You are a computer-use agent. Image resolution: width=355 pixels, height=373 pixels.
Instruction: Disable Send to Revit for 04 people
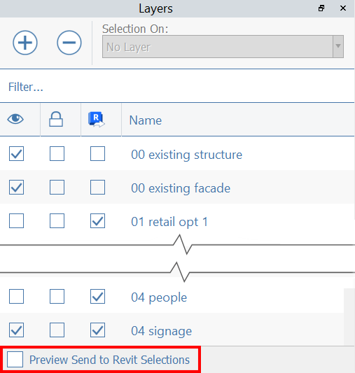97,297
